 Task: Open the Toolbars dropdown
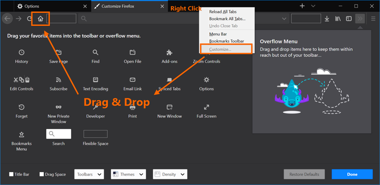click(x=89, y=174)
